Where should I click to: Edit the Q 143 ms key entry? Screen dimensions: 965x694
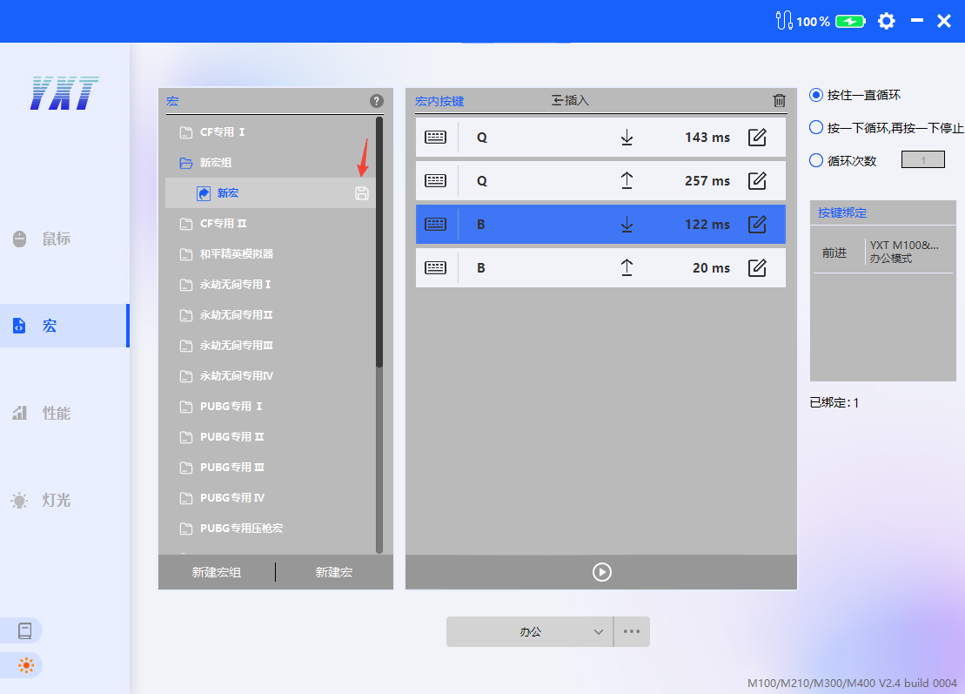click(757, 138)
